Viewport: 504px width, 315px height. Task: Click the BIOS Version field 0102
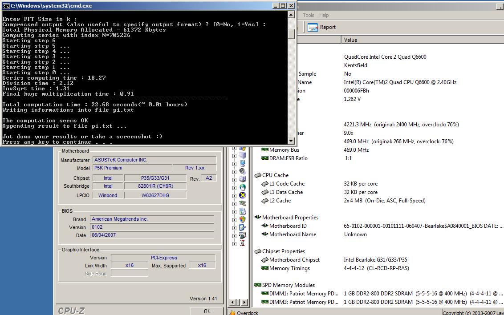[x=152, y=227]
